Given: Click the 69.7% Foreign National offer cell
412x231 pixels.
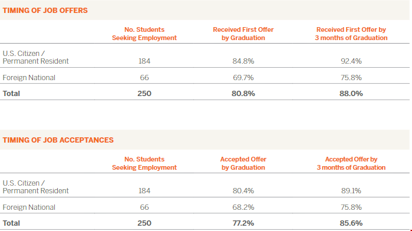Looking at the screenshot, I should point(243,78).
